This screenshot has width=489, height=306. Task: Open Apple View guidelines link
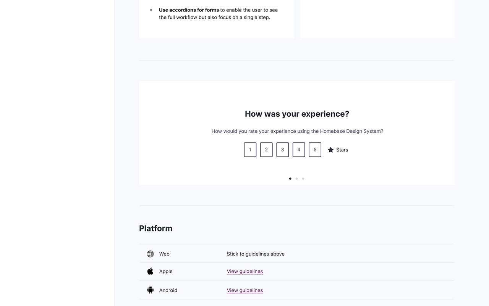pos(245,272)
